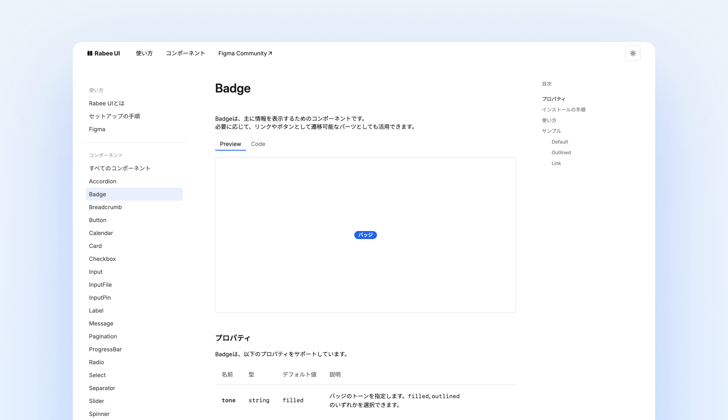Click the Rabee UI logo icon
Image resolution: width=728 pixels, height=420 pixels.
point(90,53)
